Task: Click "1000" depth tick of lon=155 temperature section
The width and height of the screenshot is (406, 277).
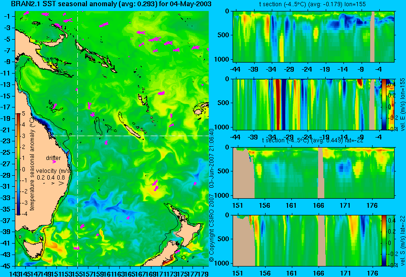Action: tap(222, 59)
